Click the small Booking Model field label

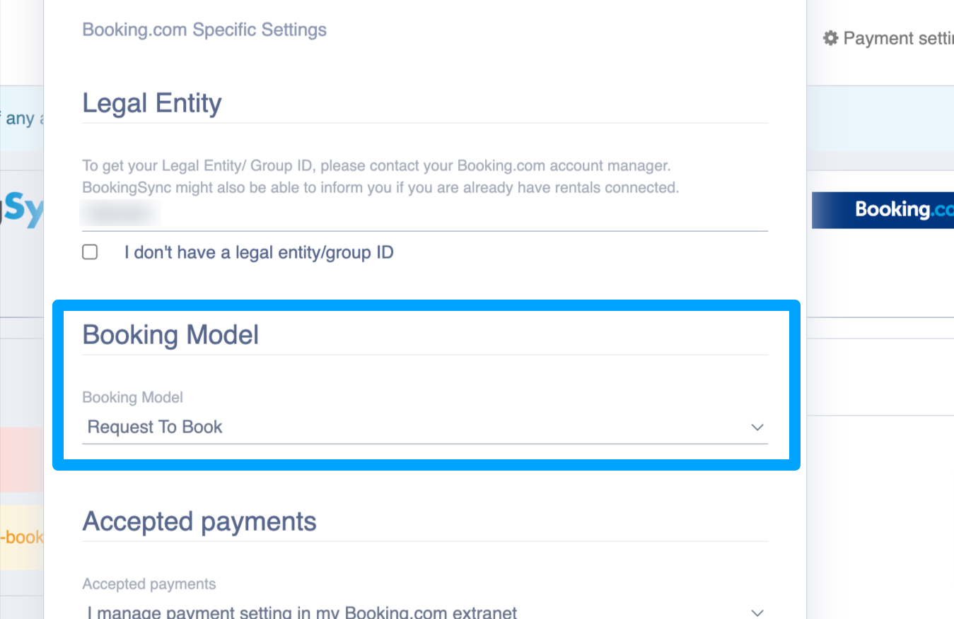[x=132, y=397]
